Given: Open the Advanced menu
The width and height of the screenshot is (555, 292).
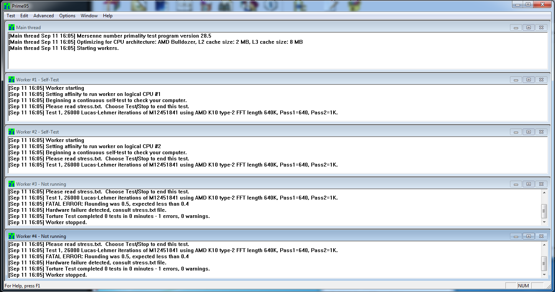Looking at the screenshot, I should coord(43,16).
